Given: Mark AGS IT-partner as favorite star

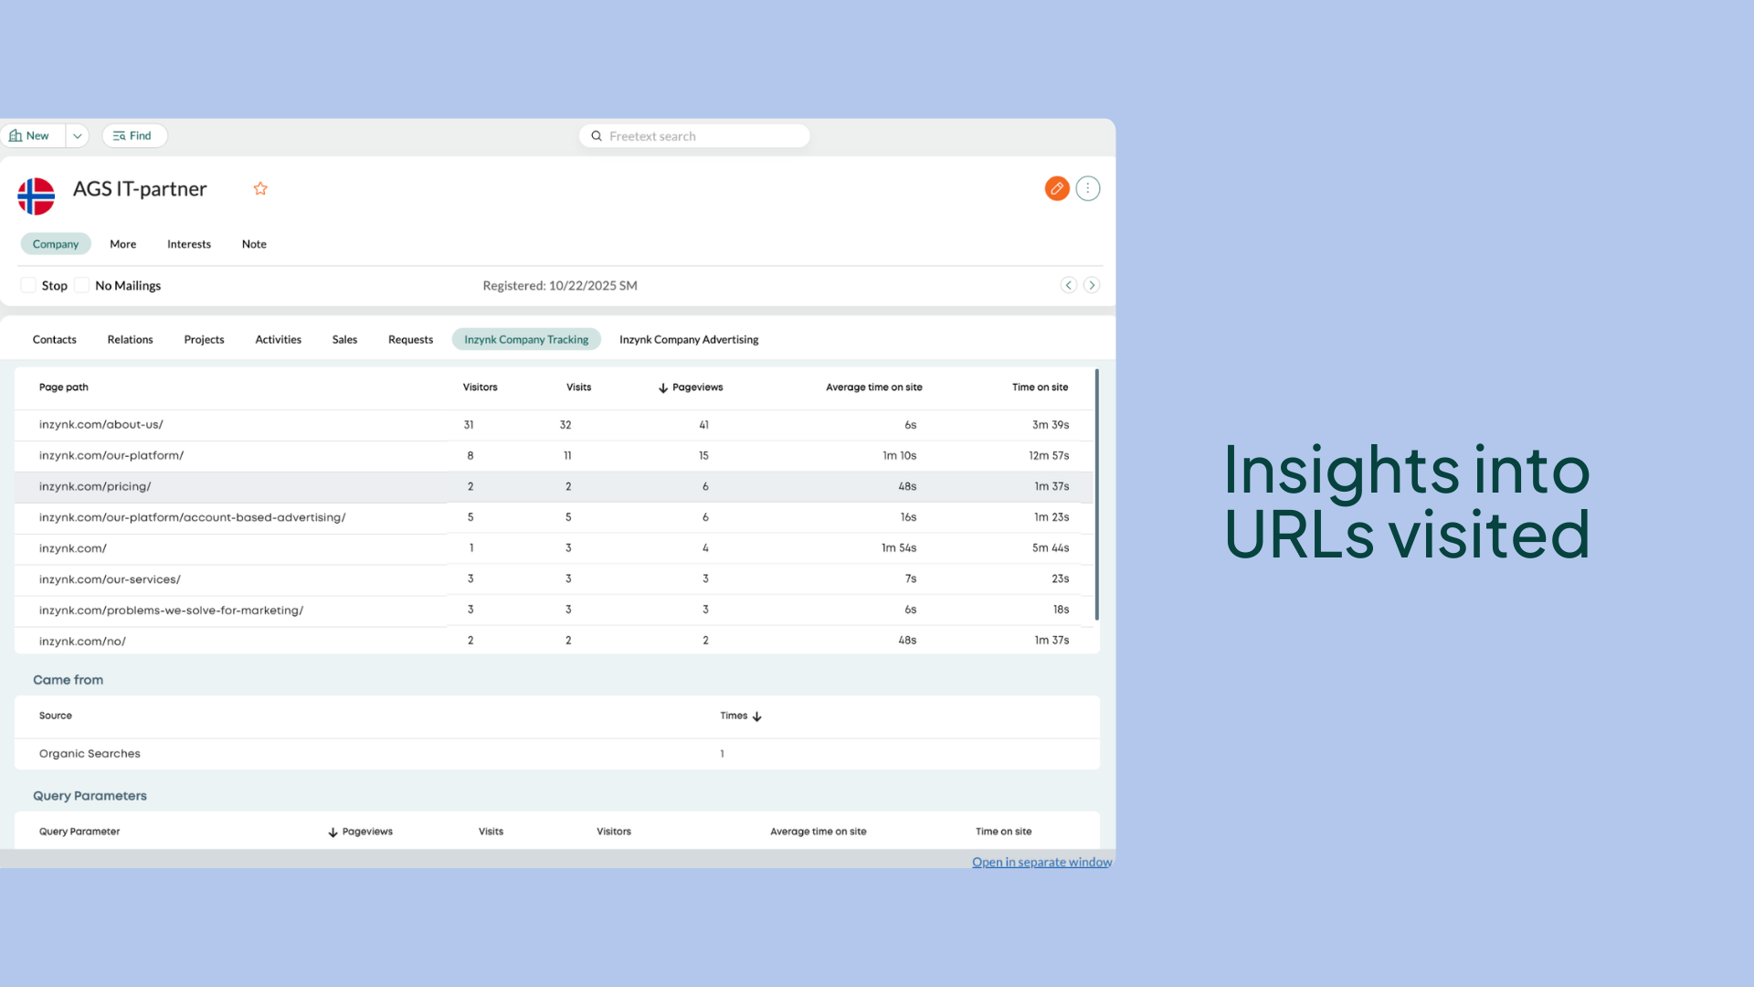Looking at the screenshot, I should (x=260, y=188).
